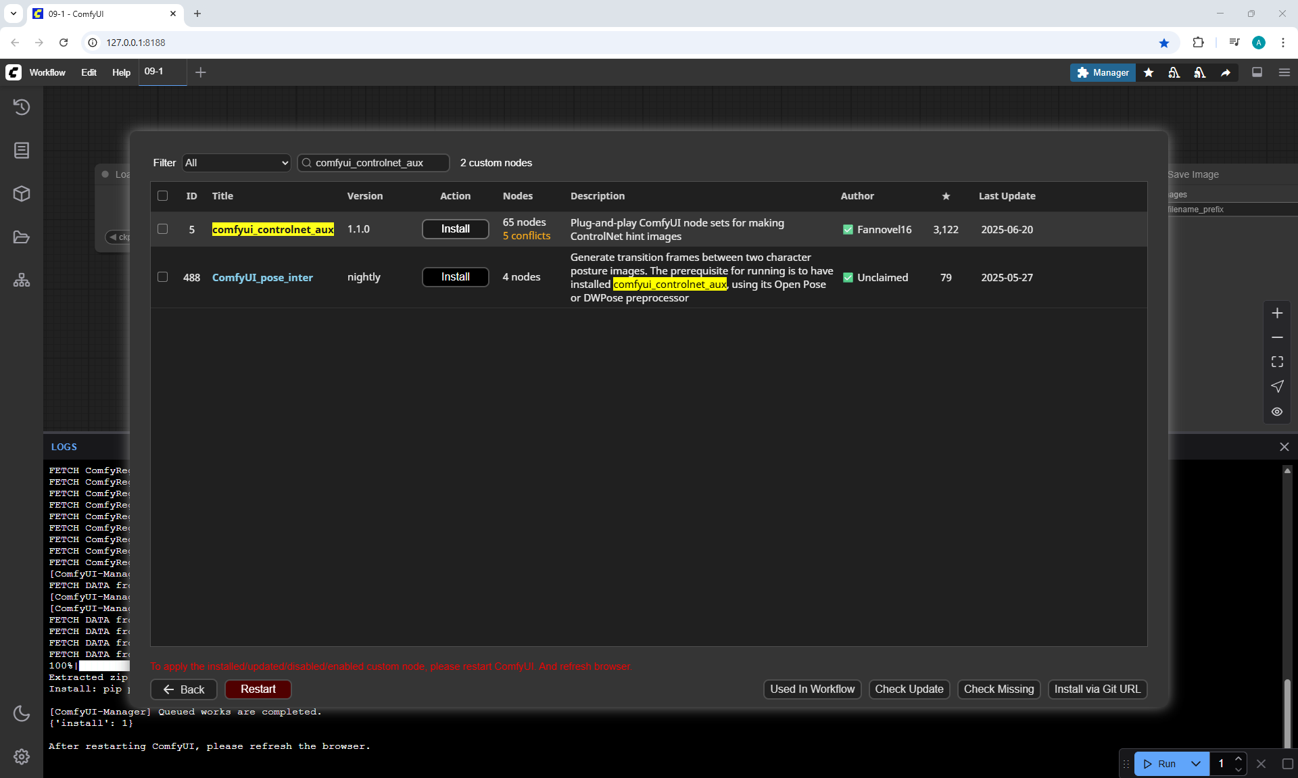
Task: Click the share arrow icon in toolbar
Action: [x=1225, y=72]
